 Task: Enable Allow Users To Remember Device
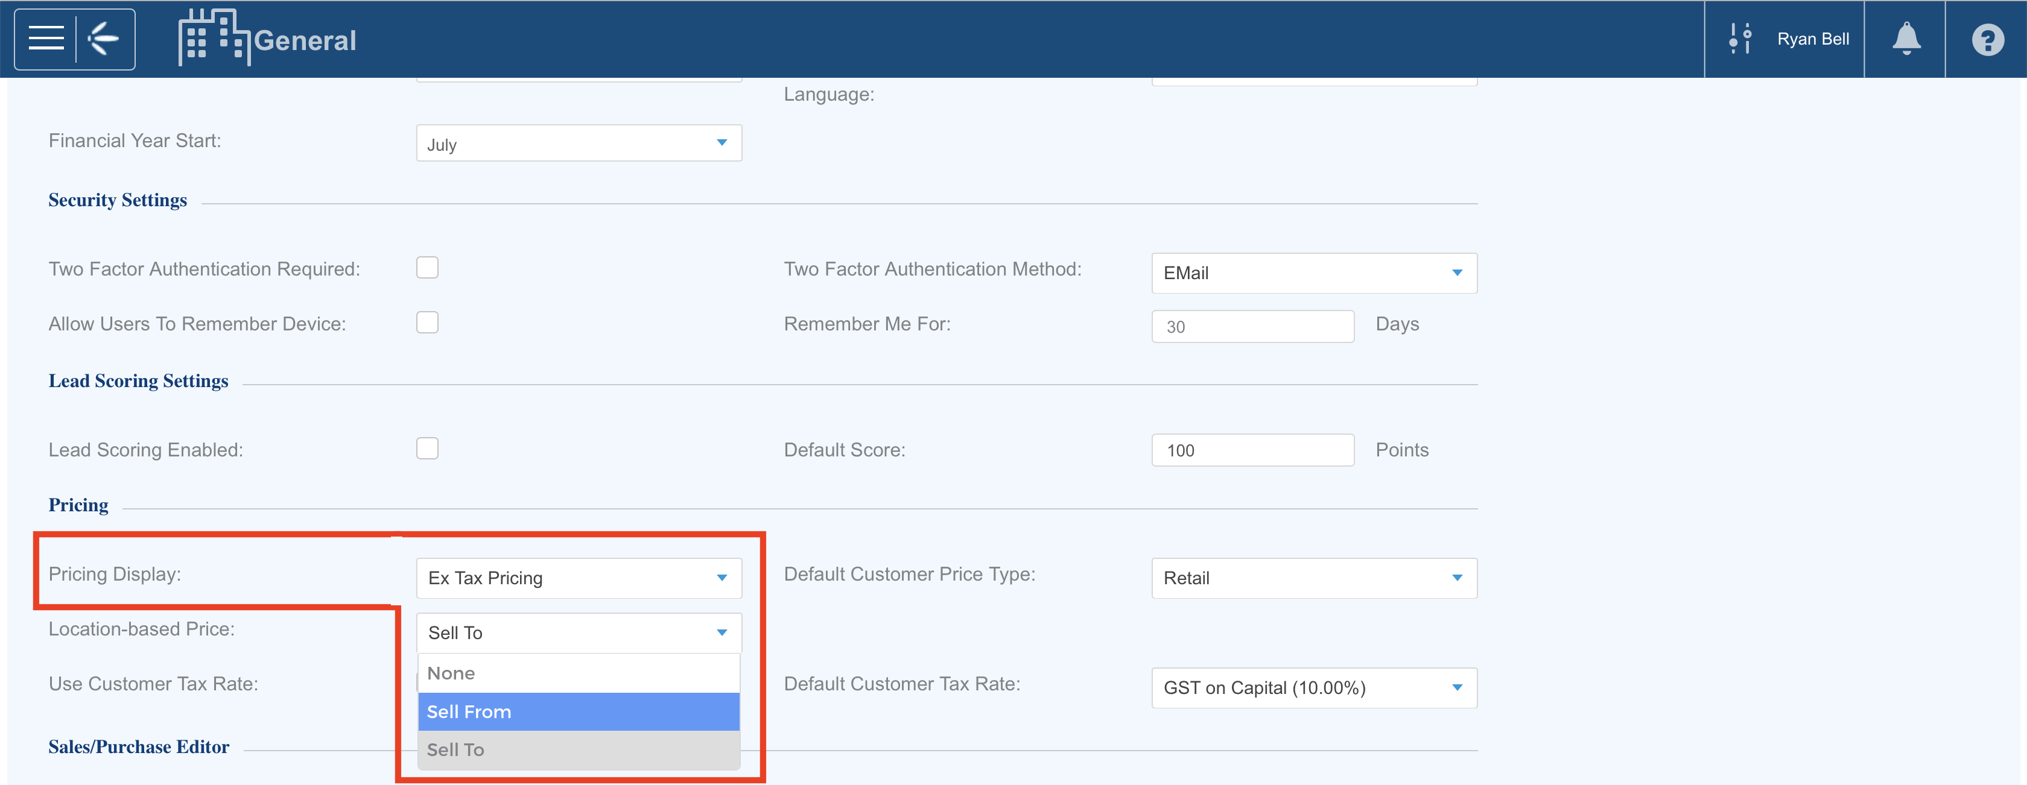click(427, 323)
